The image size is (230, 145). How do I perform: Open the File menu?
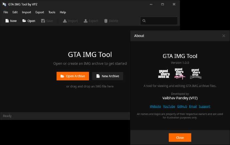tap(6, 12)
